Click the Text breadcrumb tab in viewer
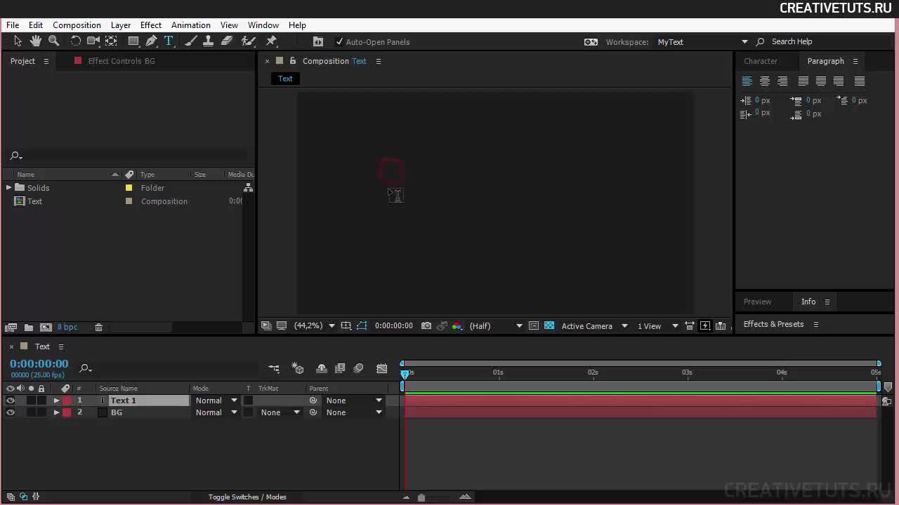 285,79
